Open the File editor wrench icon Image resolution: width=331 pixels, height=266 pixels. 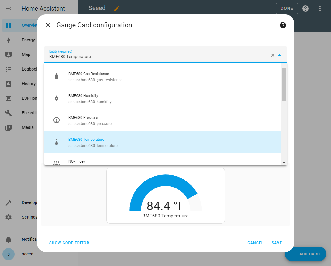coord(9,113)
